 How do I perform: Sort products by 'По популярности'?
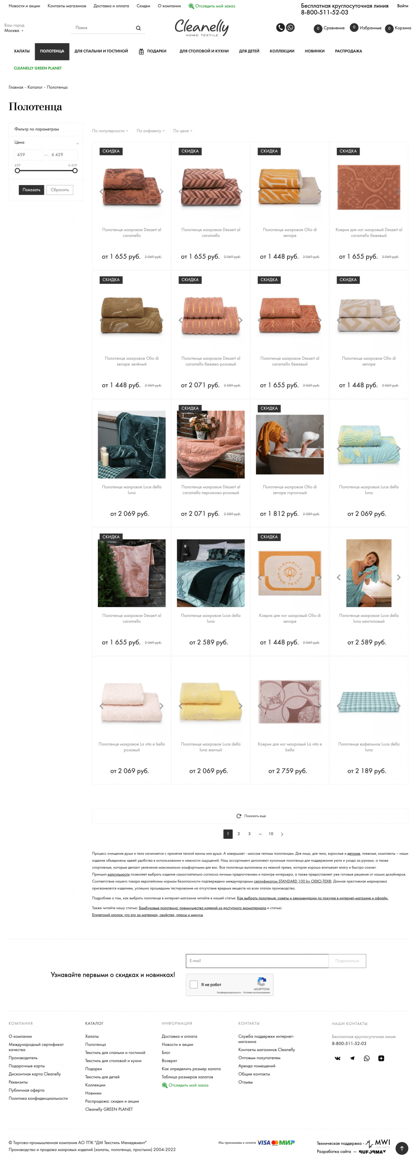point(110,131)
